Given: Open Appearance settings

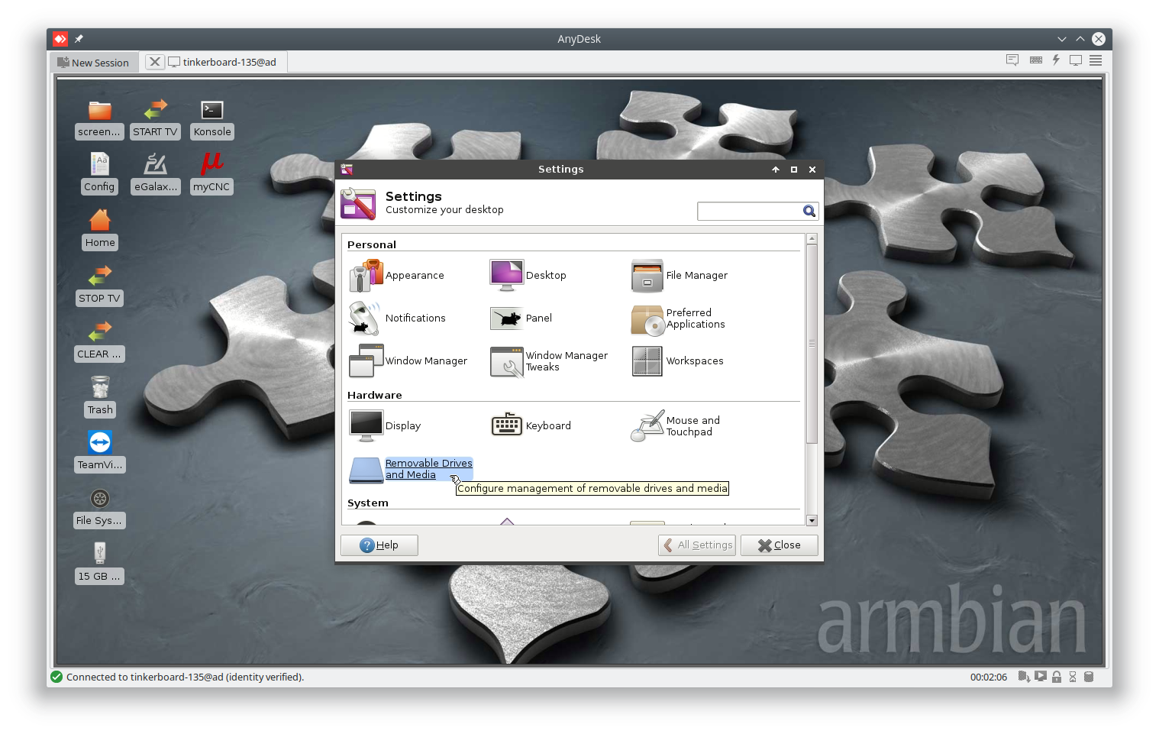Looking at the screenshot, I should 397,276.
